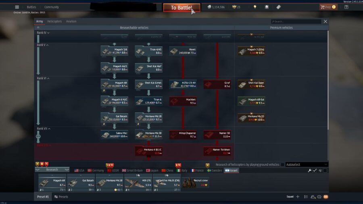
Task: Select the locked Giraf vehicle
Action: click(x=217, y=84)
